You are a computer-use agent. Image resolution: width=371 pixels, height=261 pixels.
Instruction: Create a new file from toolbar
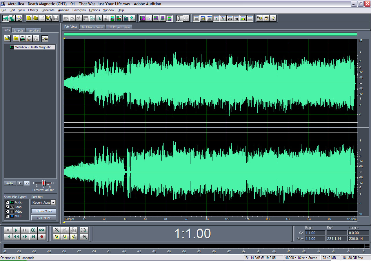point(29,18)
